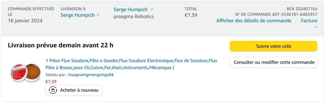Click the red €7,39 product price

51,82
